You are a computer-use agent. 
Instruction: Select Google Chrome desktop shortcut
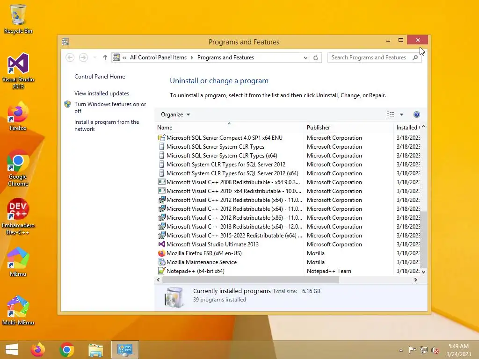[18, 168]
